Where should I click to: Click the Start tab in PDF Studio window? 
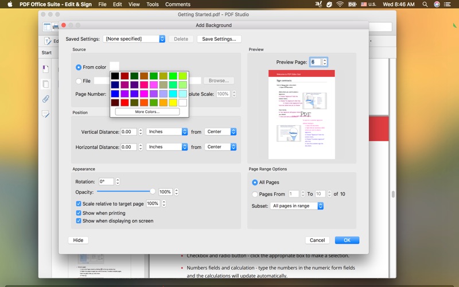tap(46, 53)
